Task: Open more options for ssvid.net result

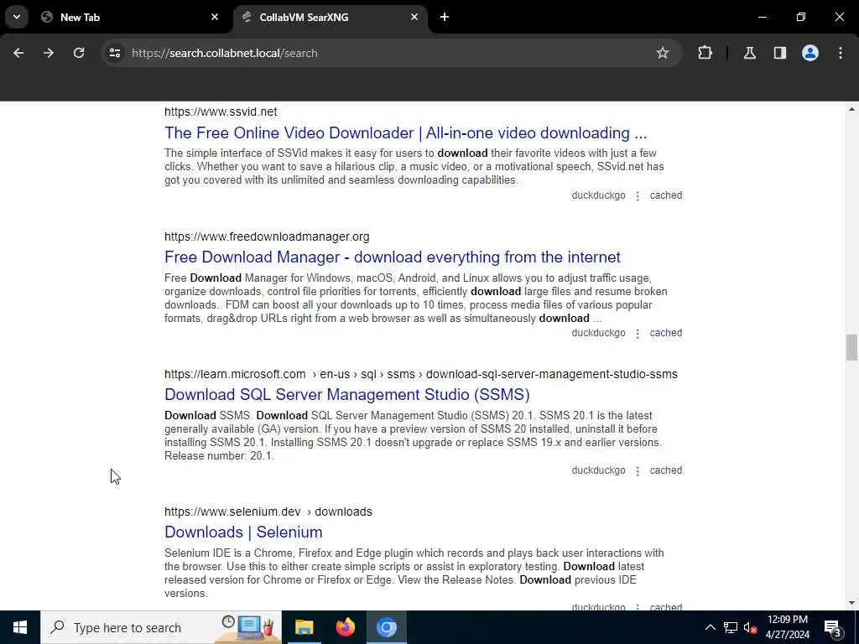Action: click(x=638, y=196)
